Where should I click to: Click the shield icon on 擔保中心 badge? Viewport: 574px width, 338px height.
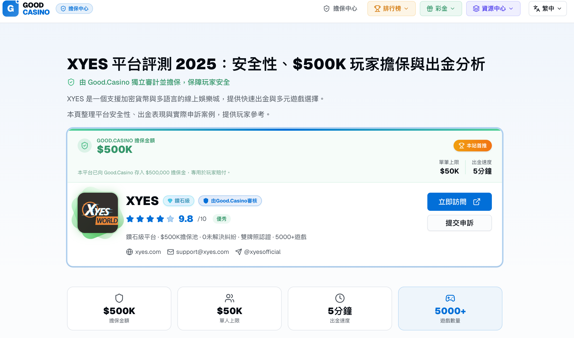coord(63,8)
